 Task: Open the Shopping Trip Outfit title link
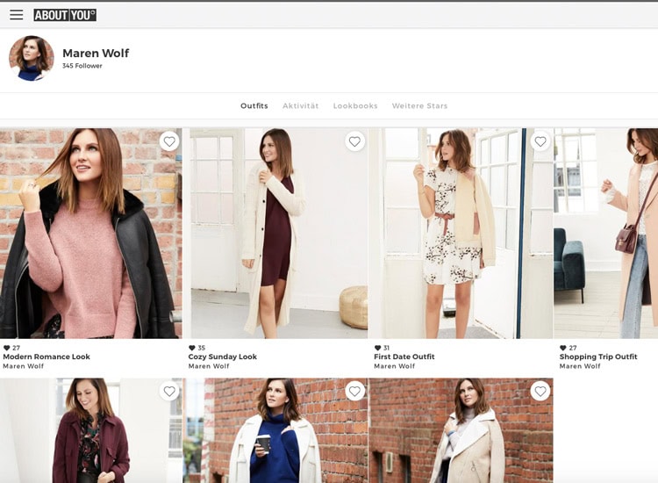[x=598, y=357]
